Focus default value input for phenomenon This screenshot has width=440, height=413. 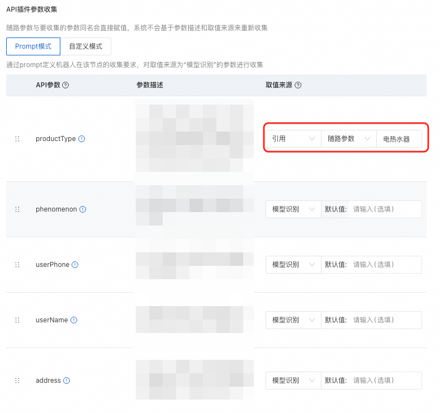coord(385,209)
